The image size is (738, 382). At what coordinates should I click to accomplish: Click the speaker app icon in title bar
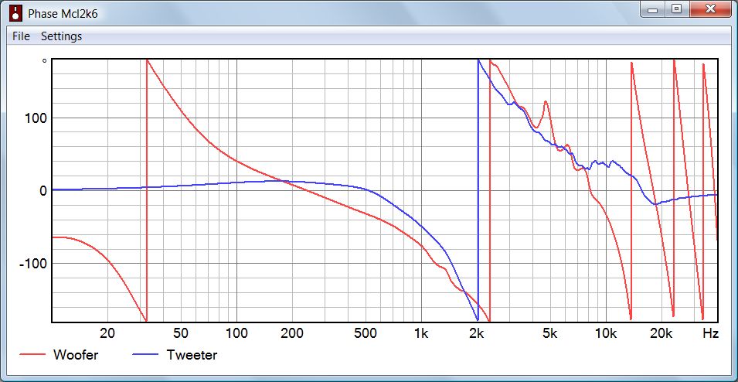pos(16,14)
